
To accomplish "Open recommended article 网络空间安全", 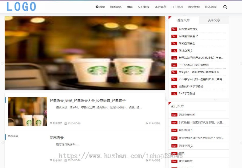I will 187,43.
